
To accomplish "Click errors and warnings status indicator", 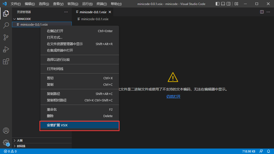I will (x=10, y=152).
